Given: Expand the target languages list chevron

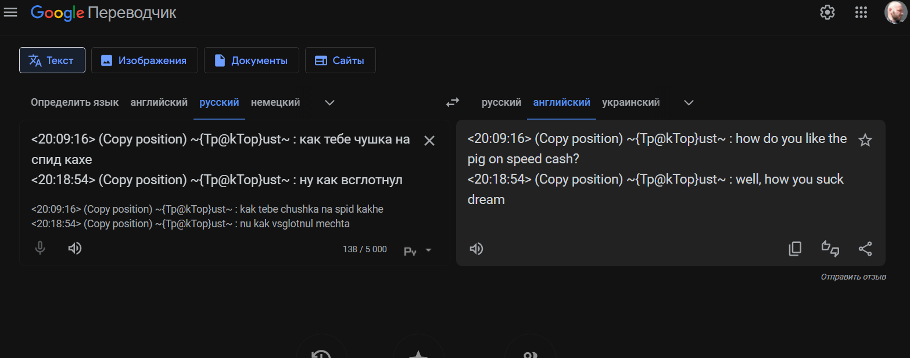Looking at the screenshot, I should click(689, 103).
